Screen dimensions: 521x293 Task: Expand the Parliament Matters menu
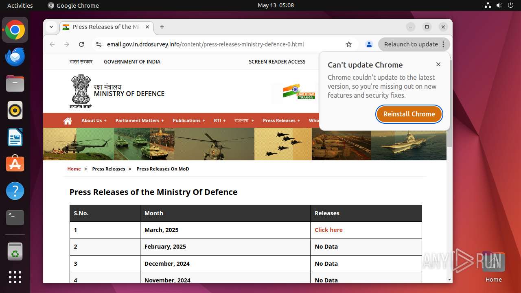click(x=140, y=120)
